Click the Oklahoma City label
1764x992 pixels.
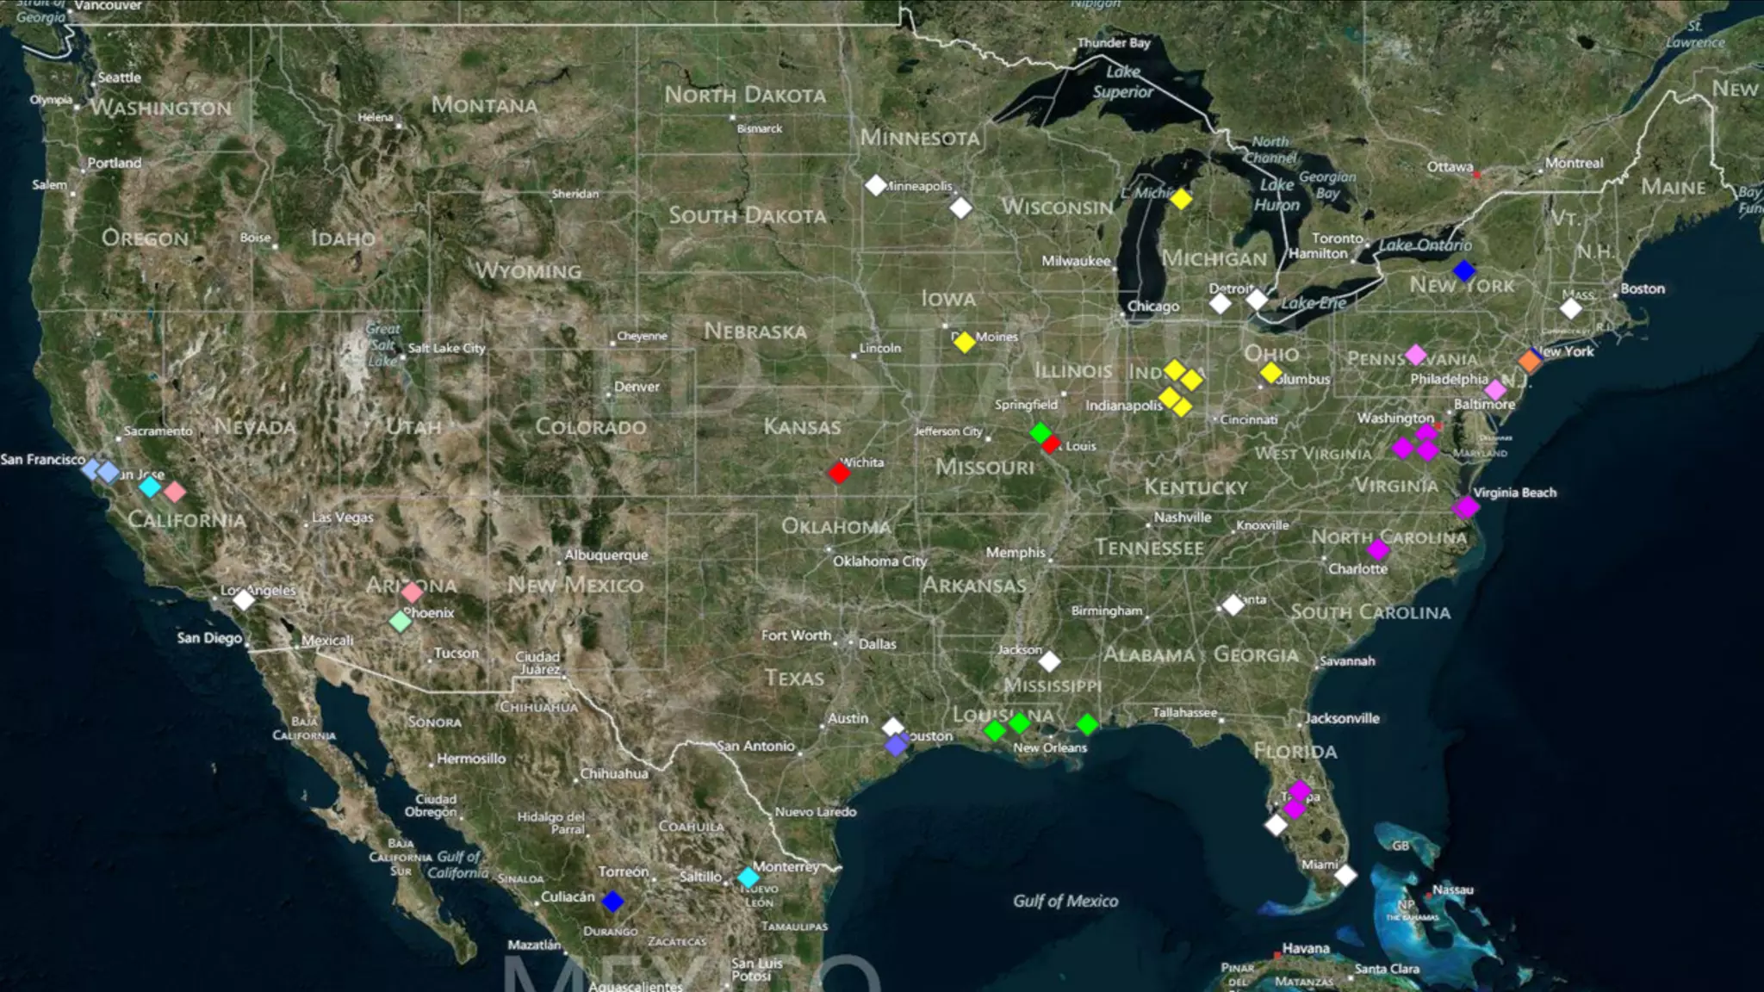tap(879, 561)
